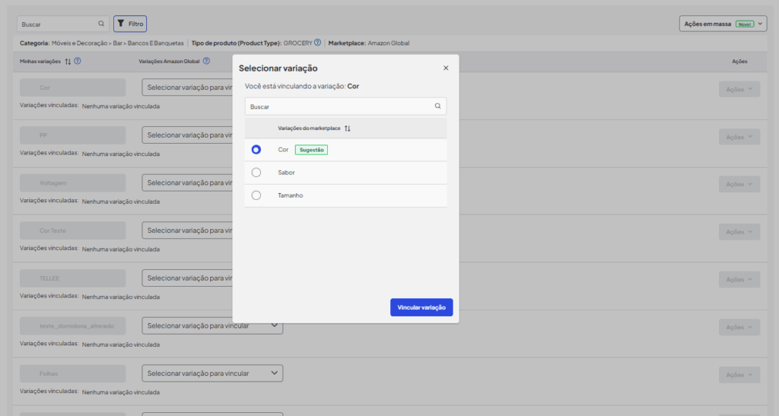Click the search magnifier icon in dialog
This screenshot has height=416, width=779.
(x=437, y=106)
